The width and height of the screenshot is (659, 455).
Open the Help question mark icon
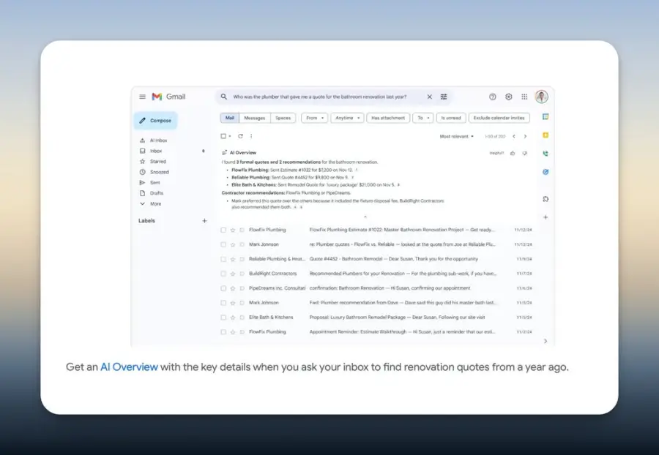(493, 97)
